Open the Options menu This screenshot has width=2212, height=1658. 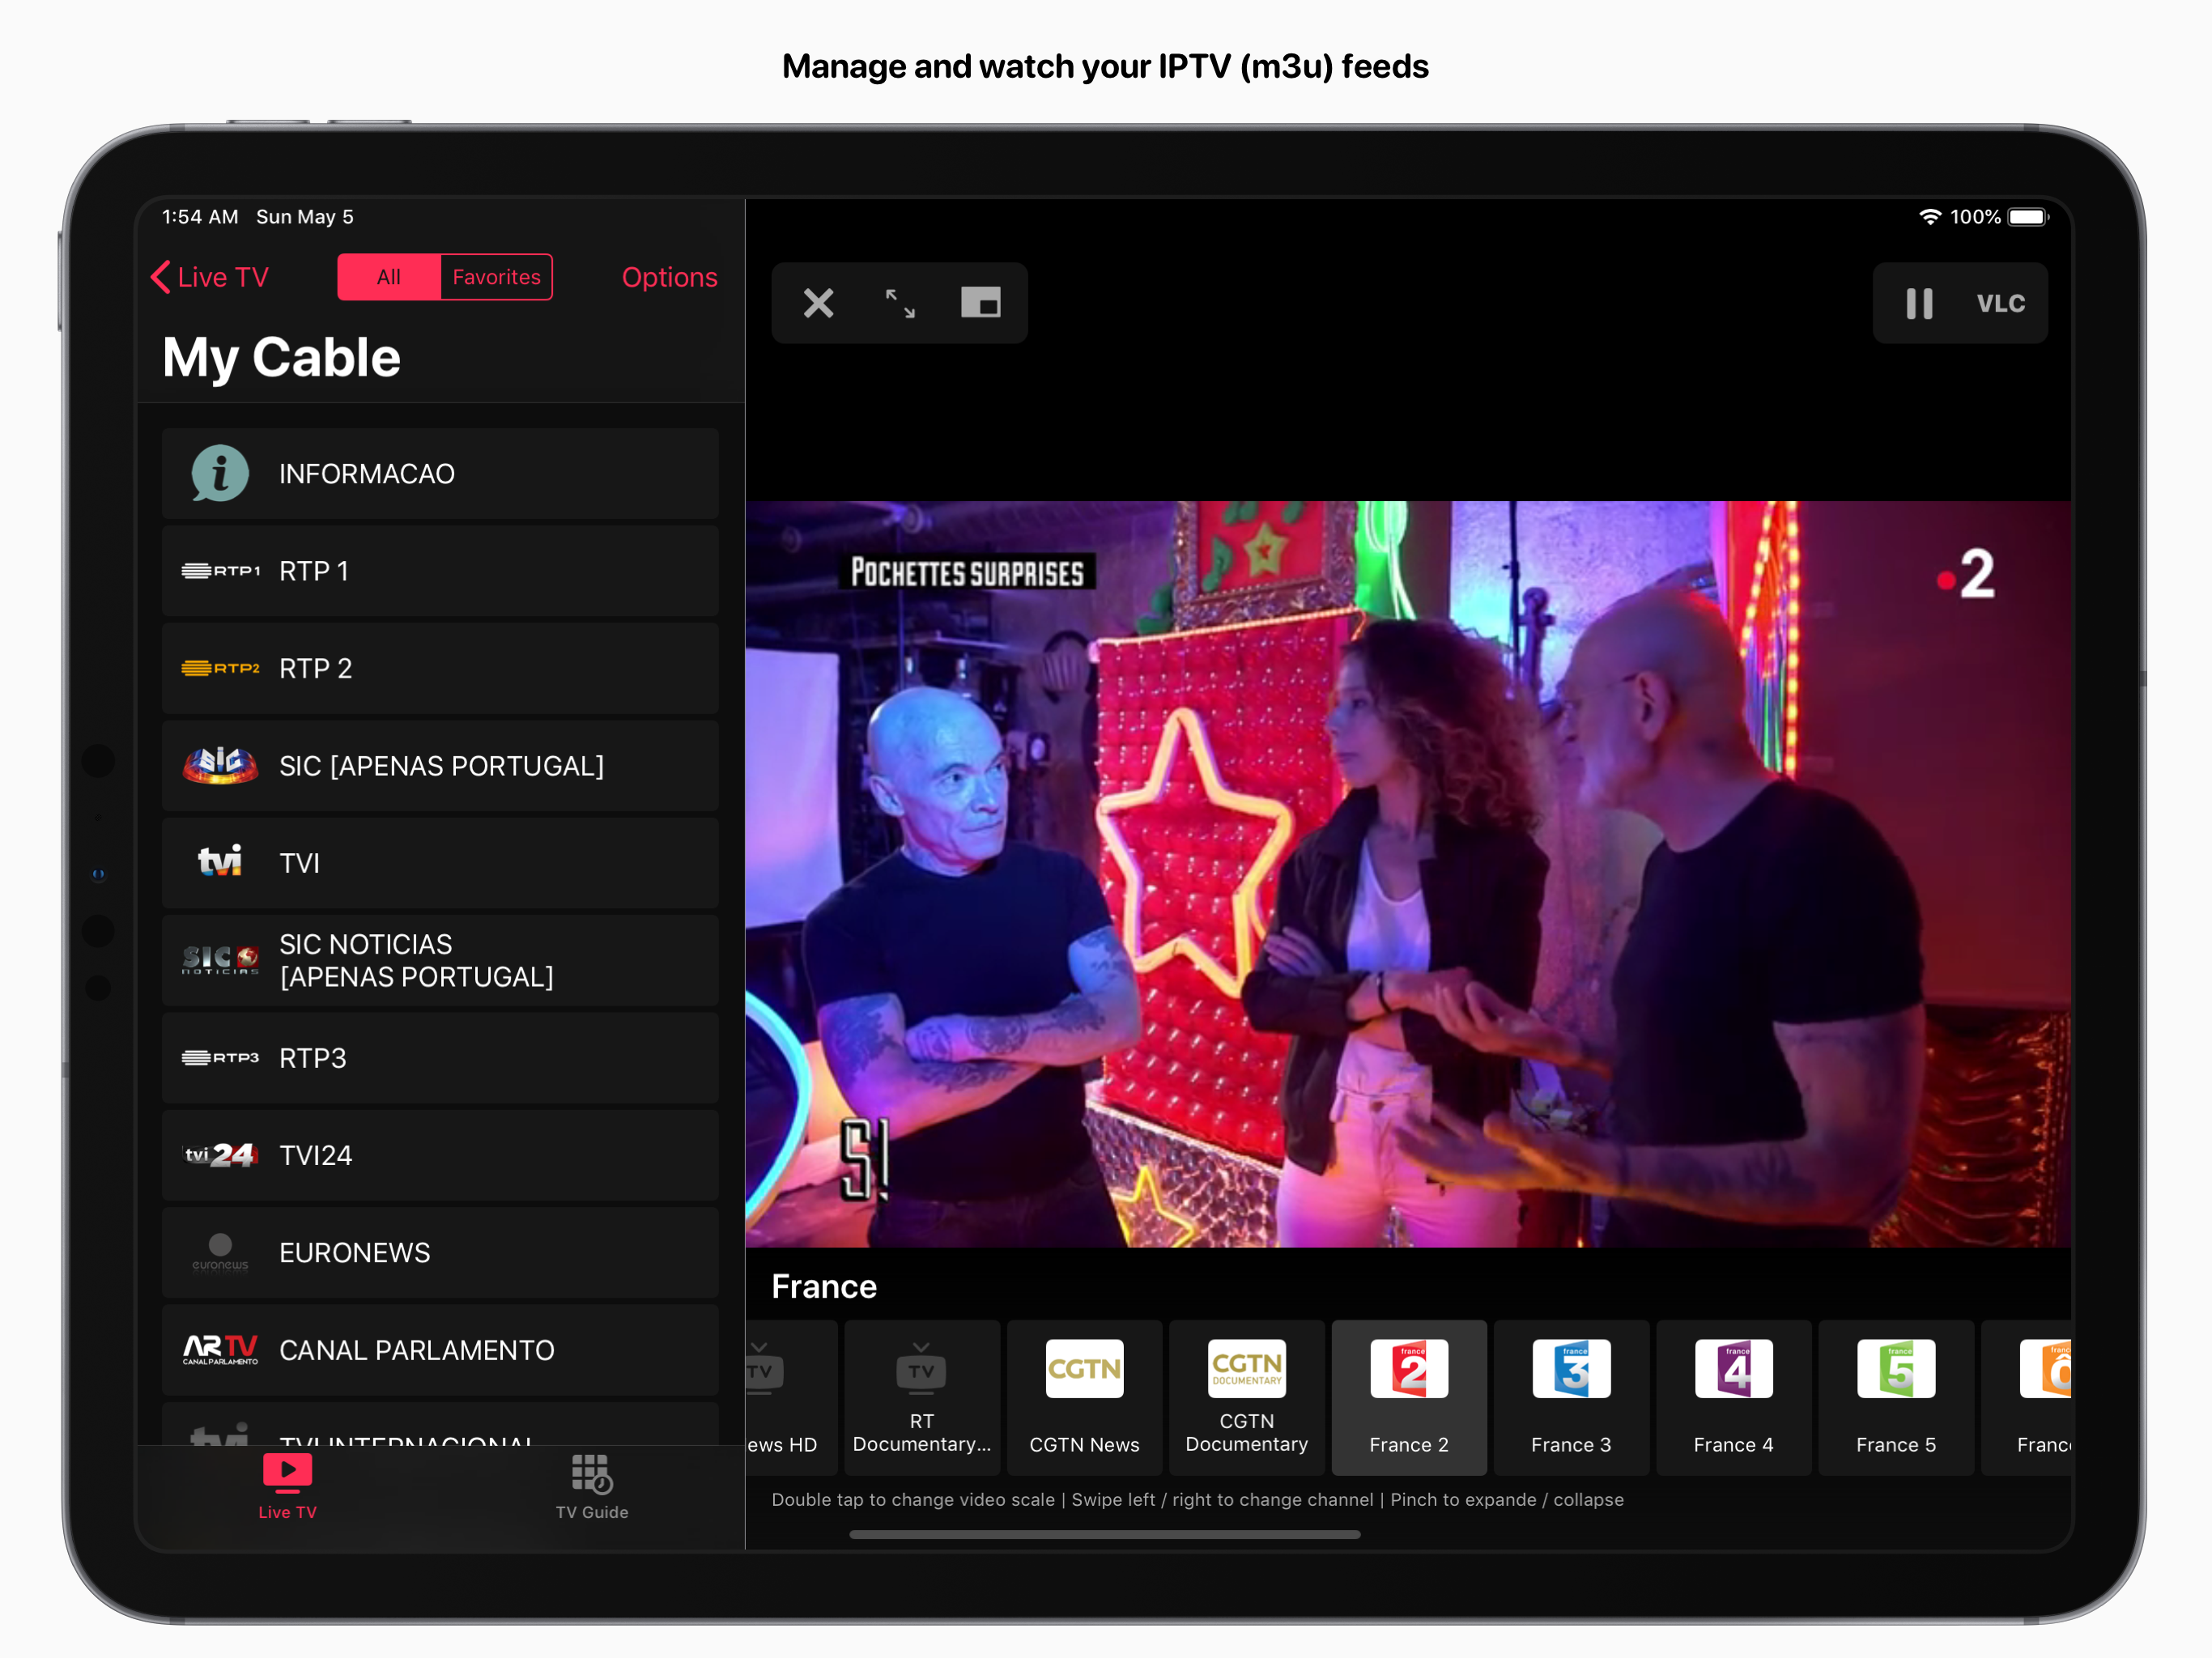click(x=669, y=277)
